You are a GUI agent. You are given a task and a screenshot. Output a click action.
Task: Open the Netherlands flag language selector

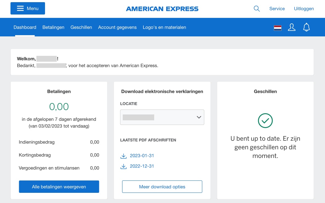(x=278, y=28)
